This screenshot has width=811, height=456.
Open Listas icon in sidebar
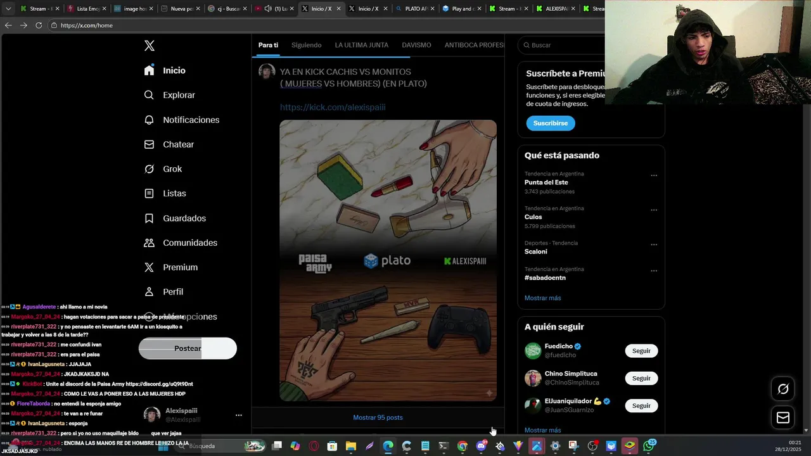pyautogui.click(x=149, y=193)
